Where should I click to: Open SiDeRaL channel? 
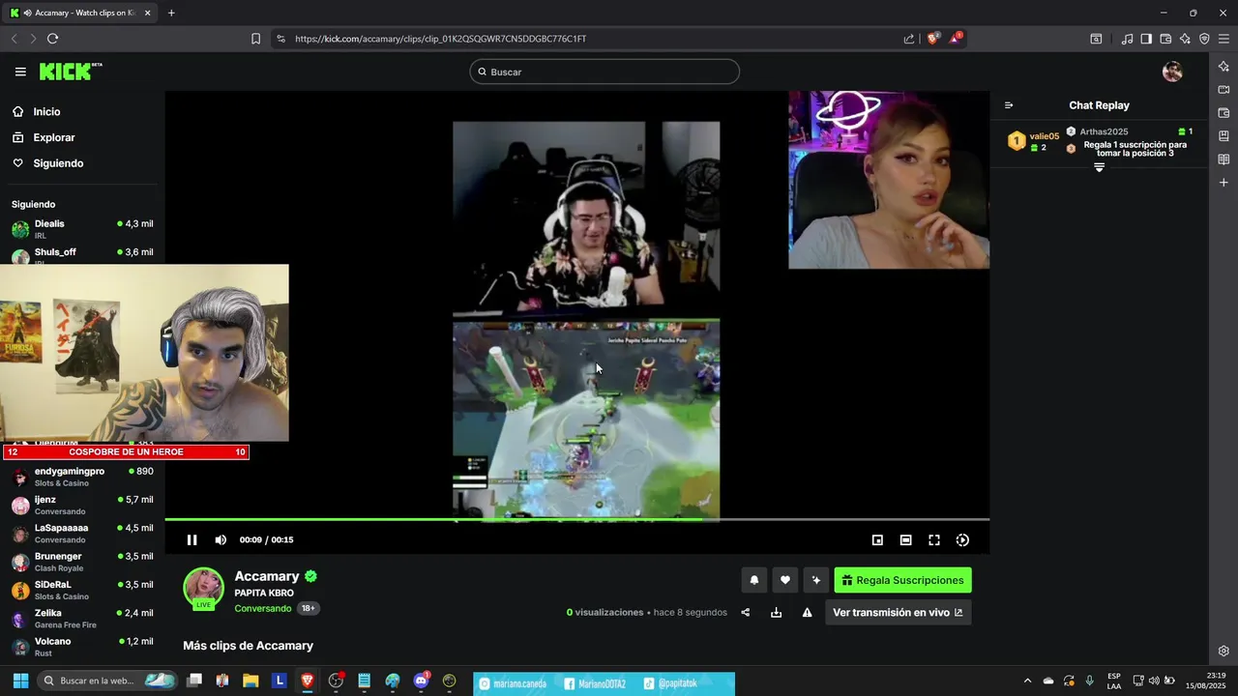(x=82, y=590)
